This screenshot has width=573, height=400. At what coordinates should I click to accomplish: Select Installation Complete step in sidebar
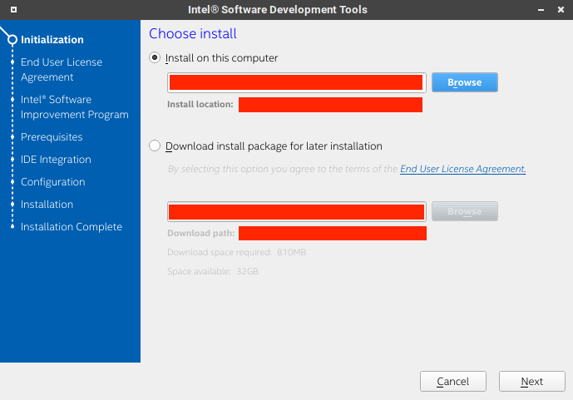(72, 227)
